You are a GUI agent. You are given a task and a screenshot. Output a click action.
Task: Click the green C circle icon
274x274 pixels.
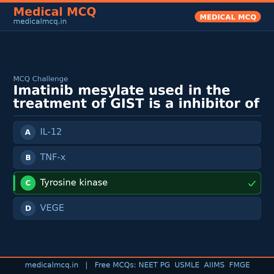(28, 183)
